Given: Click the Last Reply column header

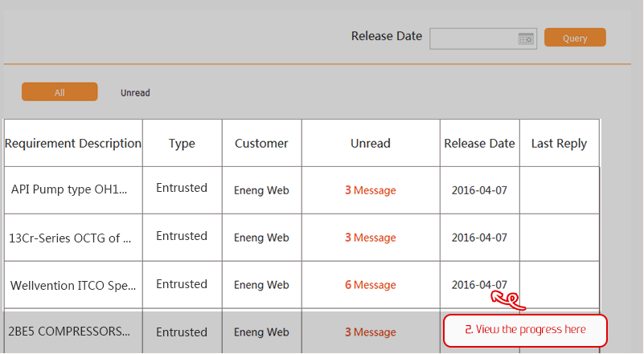Looking at the screenshot, I should click(559, 144).
